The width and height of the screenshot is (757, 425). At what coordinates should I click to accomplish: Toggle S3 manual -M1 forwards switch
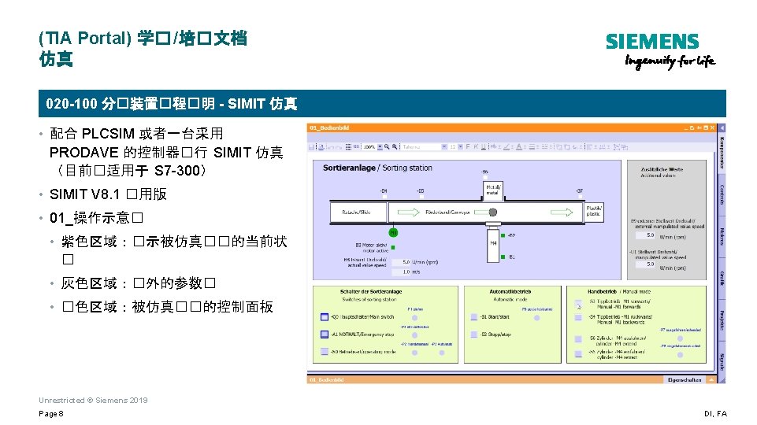[x=578, y=304]
